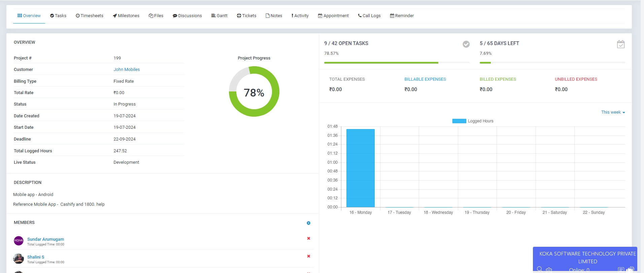Click the open tasks checkmark circle icon
This screenshot has width=644, height=273.
466,44
